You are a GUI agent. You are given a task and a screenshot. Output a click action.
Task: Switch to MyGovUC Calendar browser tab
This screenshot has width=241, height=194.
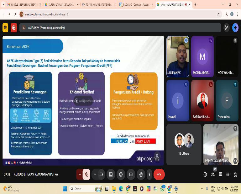(136, 5)
